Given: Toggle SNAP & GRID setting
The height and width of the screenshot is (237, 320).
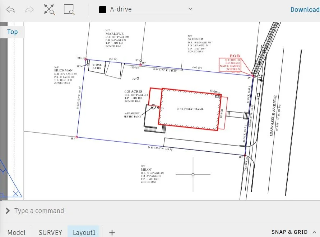Looking at the screenshot, I should (289, 232).
